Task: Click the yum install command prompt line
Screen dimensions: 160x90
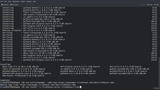Action: tap(40, 87)
